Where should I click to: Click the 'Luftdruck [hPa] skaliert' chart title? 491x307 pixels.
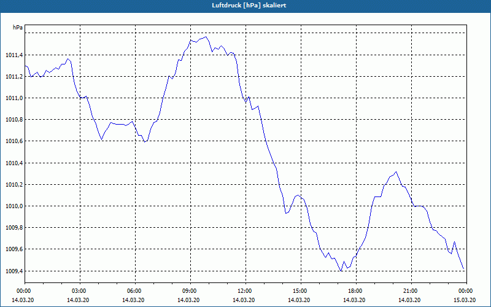[249, 6]
